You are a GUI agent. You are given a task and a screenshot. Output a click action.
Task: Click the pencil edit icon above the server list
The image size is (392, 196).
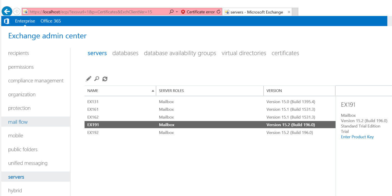[88, 79]
